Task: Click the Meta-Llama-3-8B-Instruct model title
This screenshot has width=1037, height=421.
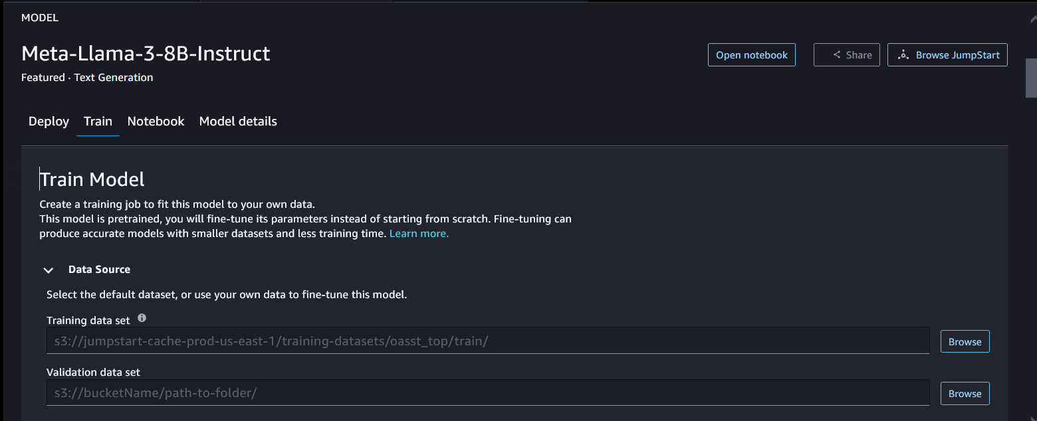Action: [x=146, y=53]
